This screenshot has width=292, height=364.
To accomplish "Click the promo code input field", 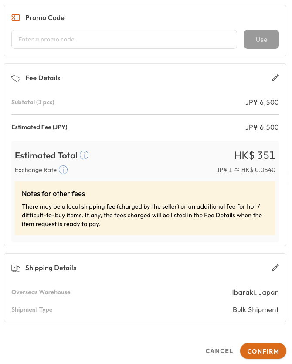I will [124, 39].
